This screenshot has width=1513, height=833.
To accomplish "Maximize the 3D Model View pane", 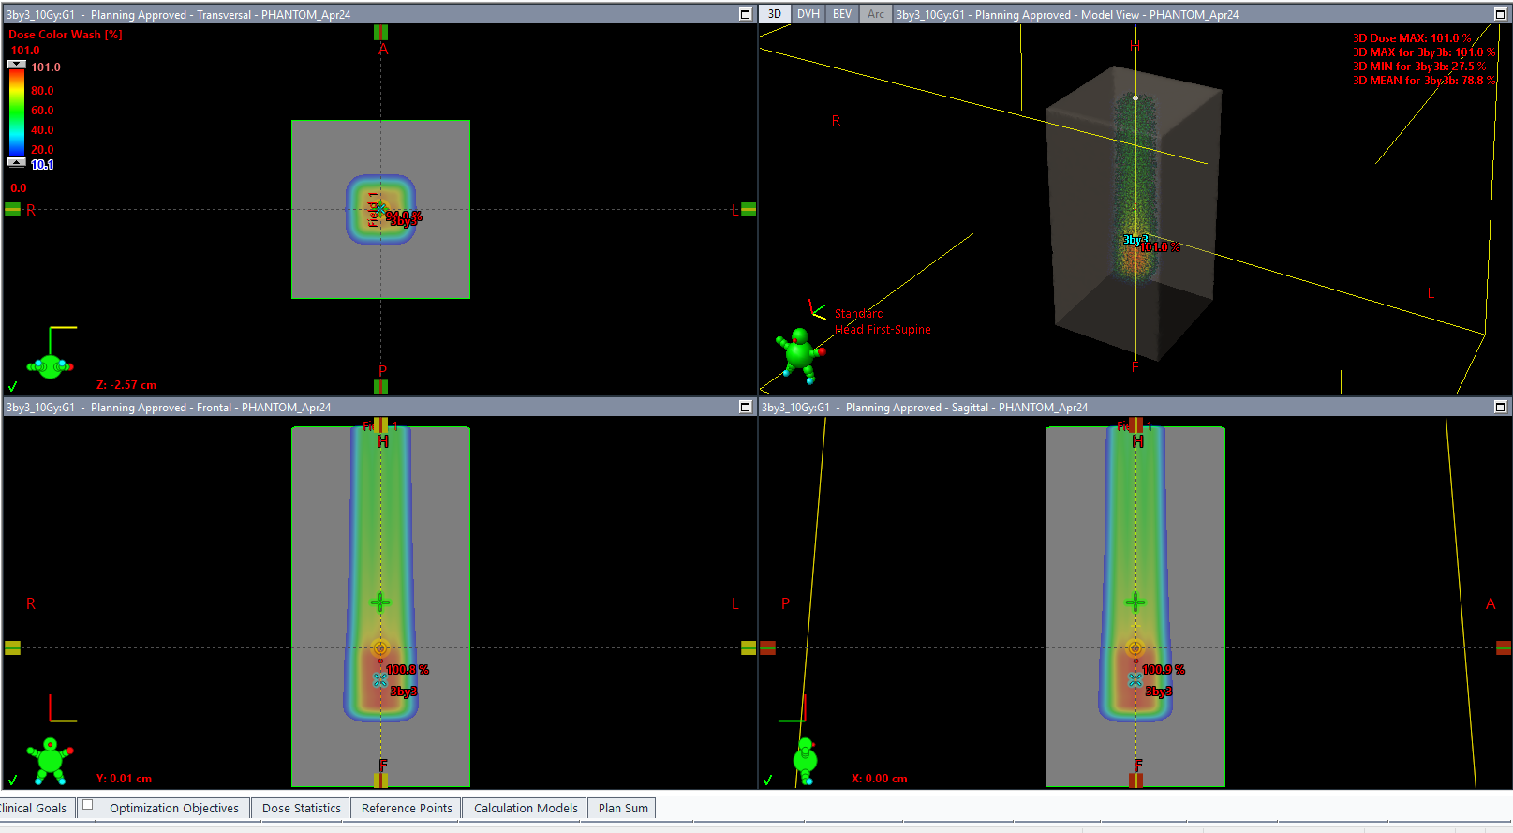I will [1500, 14].
